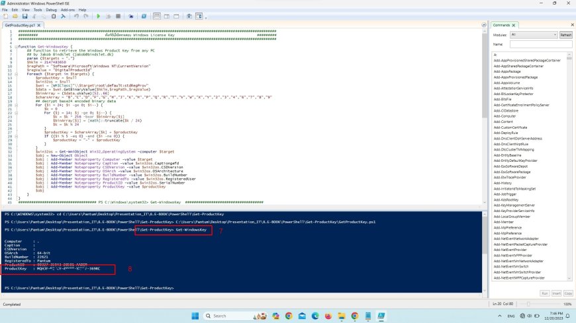576x323 pixels.
Task: Open the File menu
Action: coord(5,10)
